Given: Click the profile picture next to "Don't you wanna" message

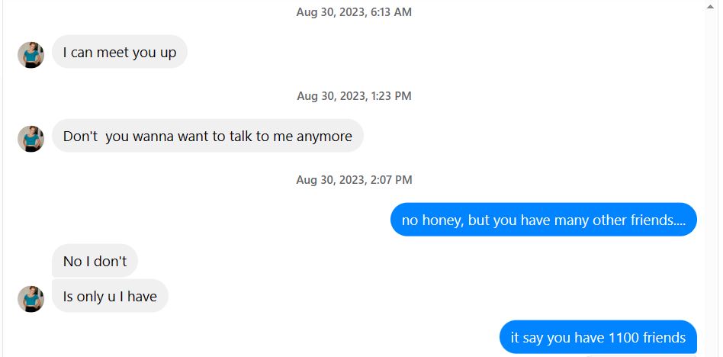Looking at the screenshot, I should [x=31, y=139].
